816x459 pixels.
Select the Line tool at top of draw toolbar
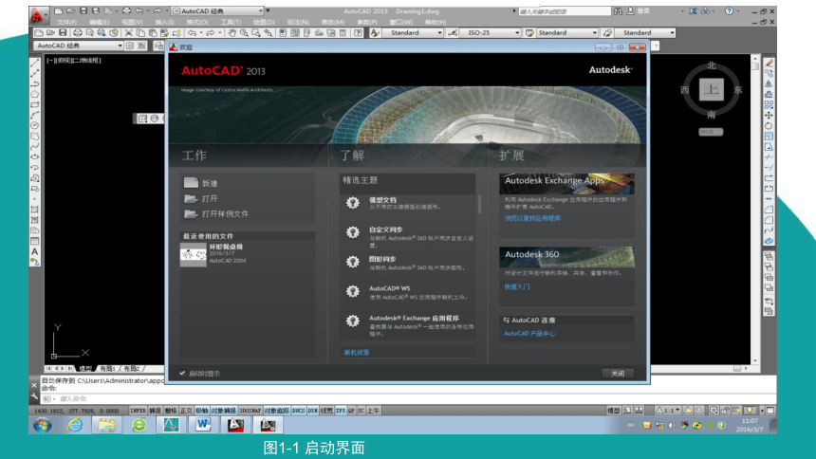(34, 63)
